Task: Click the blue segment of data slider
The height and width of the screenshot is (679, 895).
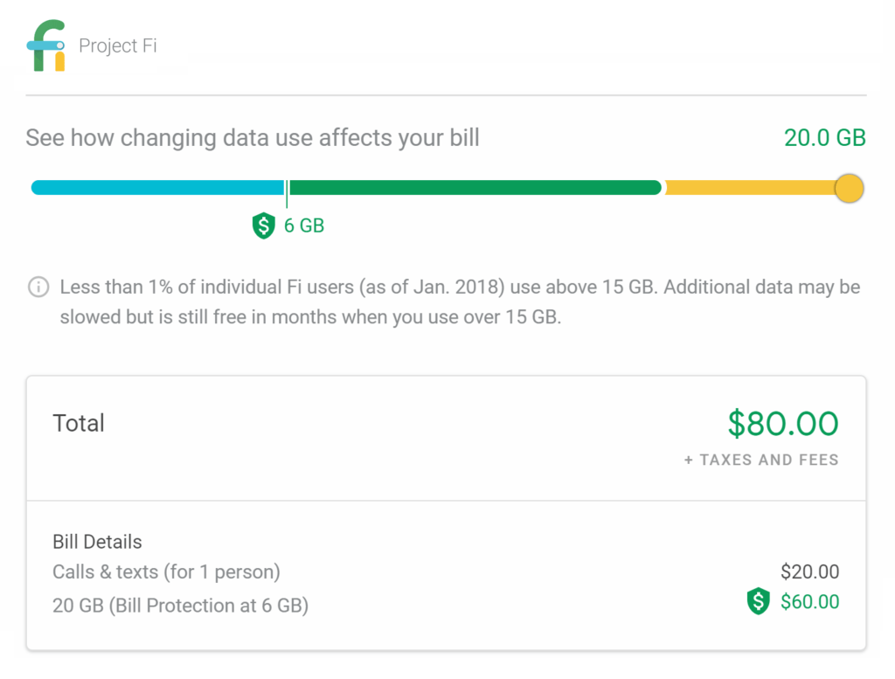Action: click(157, 187)
